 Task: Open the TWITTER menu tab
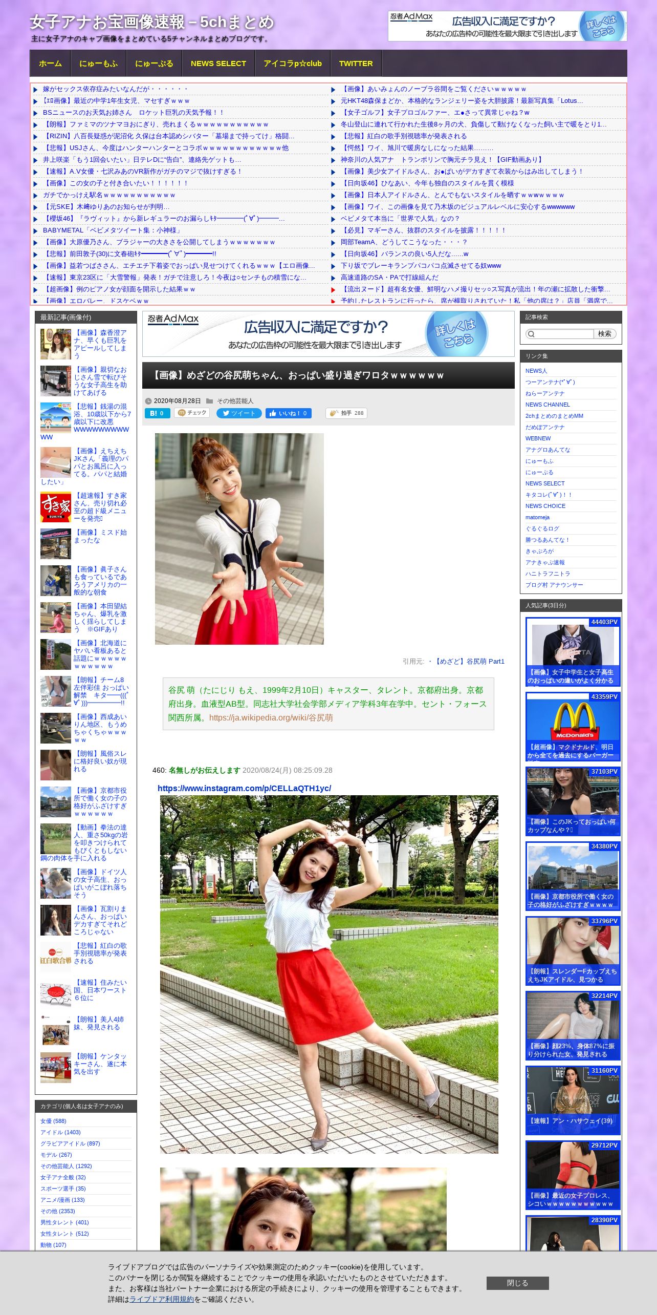(356, 63)
